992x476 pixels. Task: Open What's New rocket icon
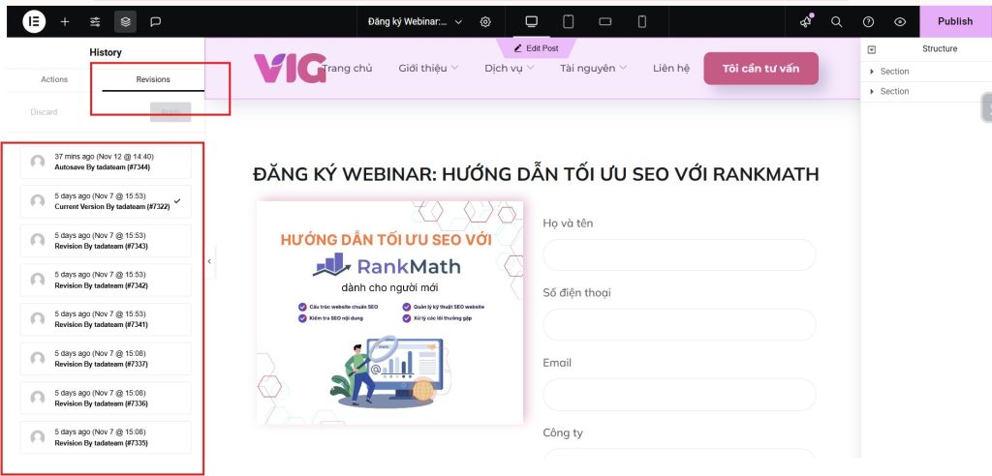[805, 21]
